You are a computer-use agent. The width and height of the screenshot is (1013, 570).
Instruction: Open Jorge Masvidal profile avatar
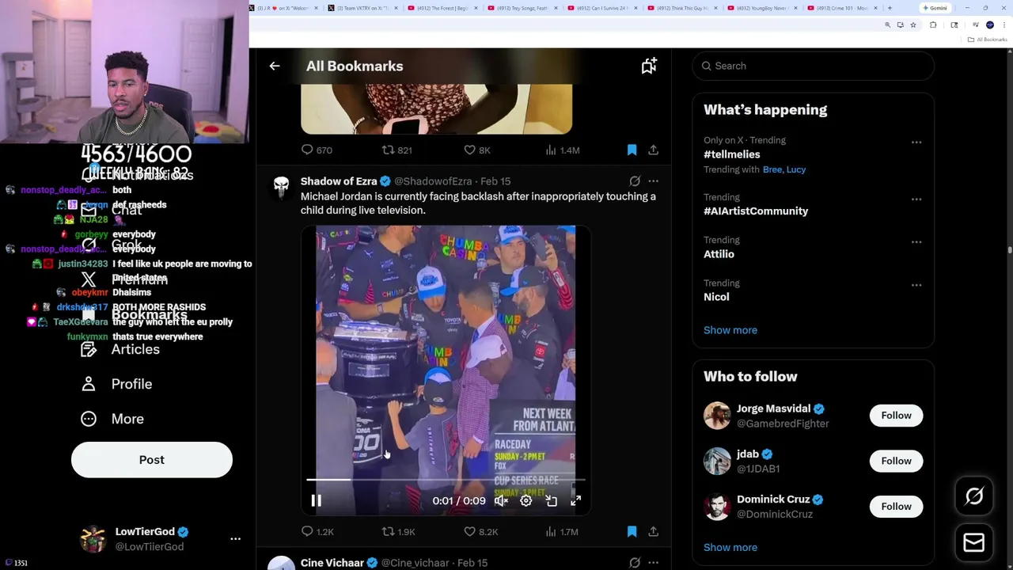(x=717, y=416)
